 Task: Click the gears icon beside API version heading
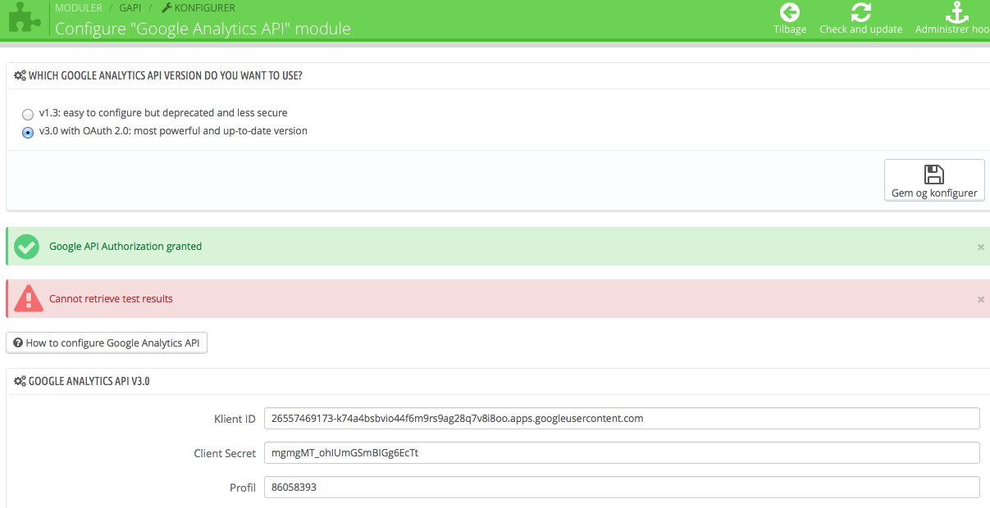click(x=20, y=75)
